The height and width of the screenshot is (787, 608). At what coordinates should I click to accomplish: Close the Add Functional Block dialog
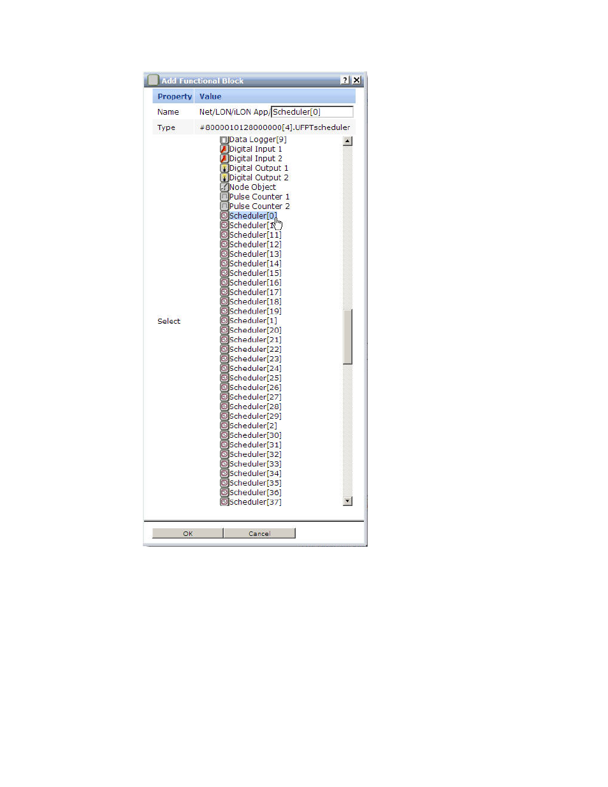click(x=356, y=80)
